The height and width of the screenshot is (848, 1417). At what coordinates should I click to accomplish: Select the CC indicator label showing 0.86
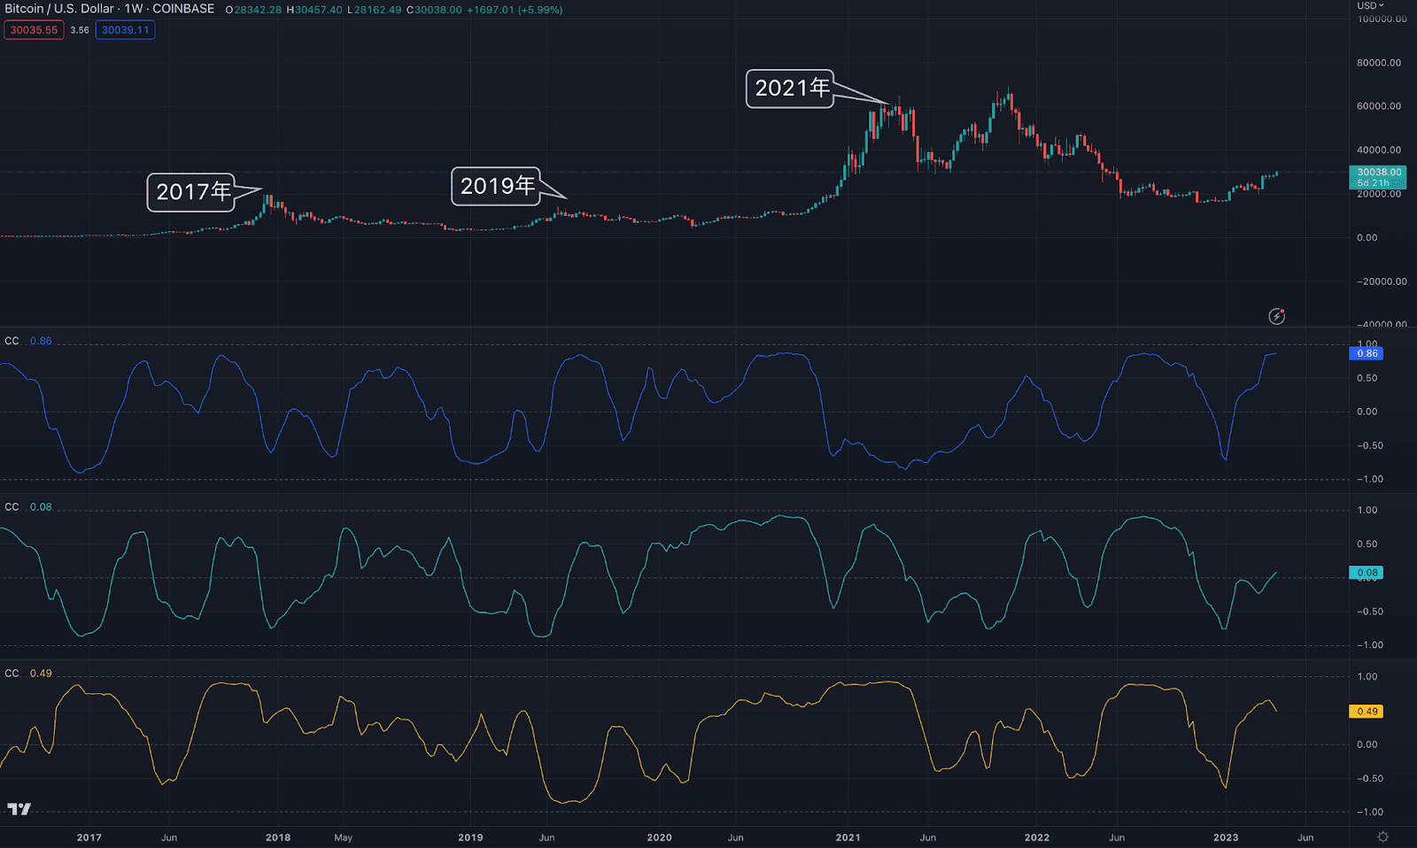coord(12,341)
